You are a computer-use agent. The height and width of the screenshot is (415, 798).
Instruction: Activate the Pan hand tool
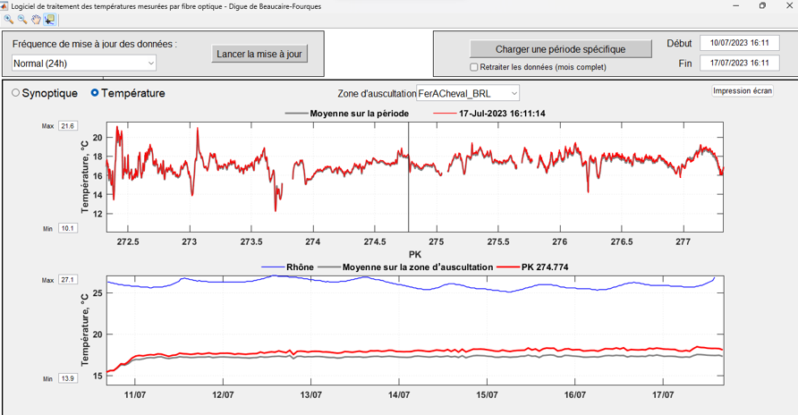pos(36,19)
